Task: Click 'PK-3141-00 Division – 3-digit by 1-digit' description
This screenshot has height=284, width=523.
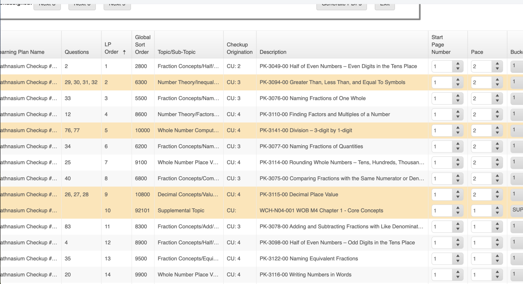Action: point(306,130)
